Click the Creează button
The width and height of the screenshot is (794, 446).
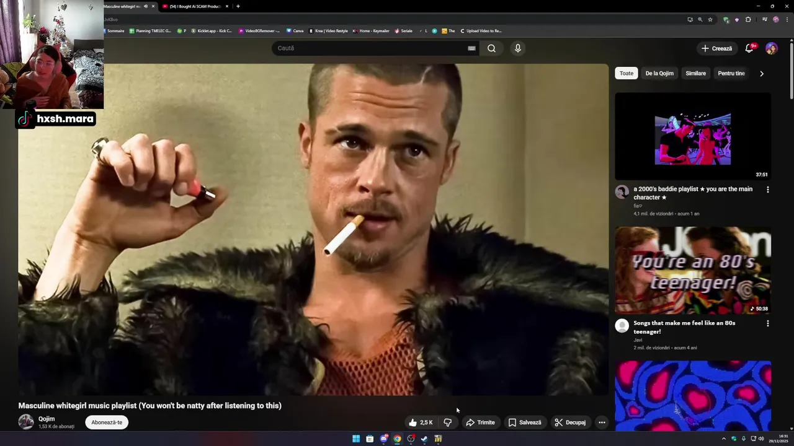pyautogui.click(x=716, y=48)
